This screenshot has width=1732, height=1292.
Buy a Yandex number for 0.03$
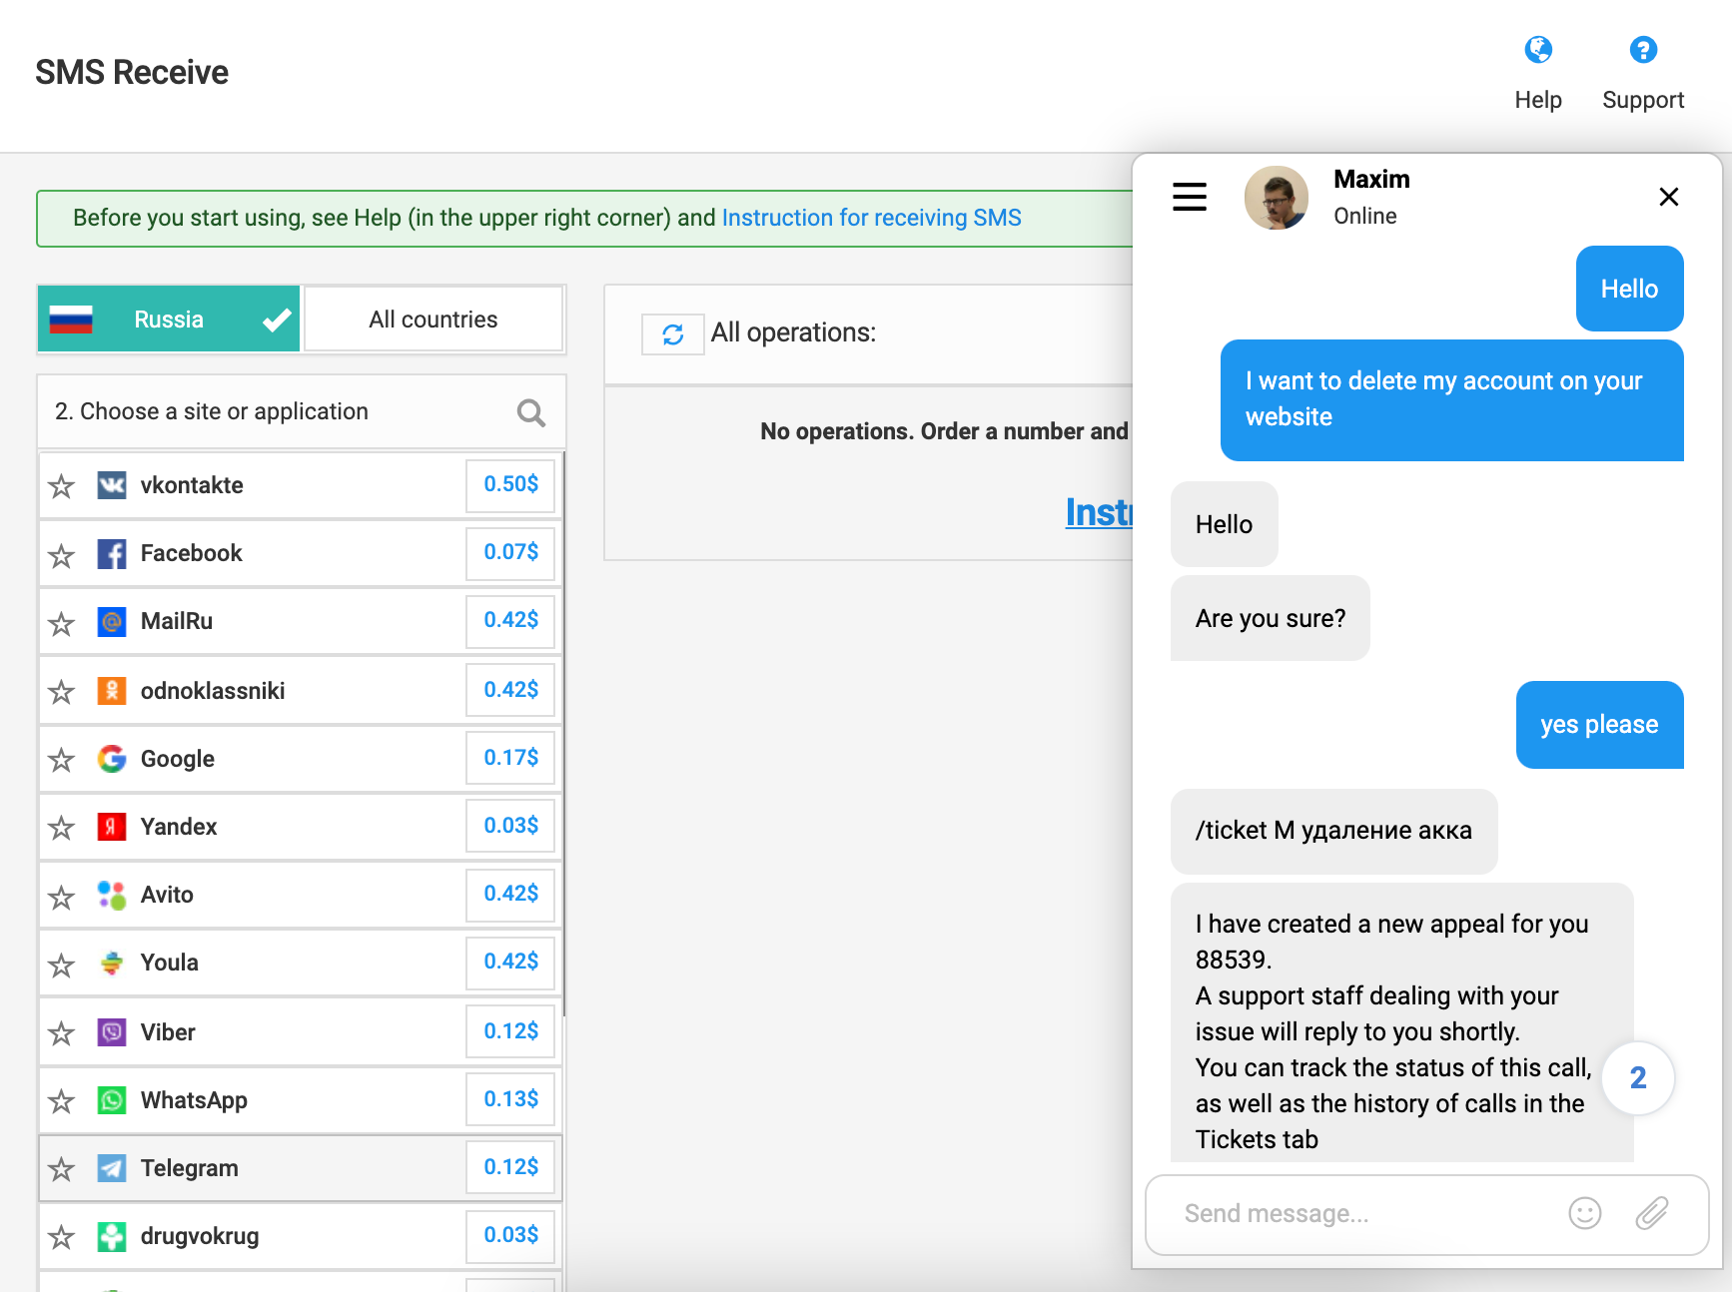tap(510, 826)
